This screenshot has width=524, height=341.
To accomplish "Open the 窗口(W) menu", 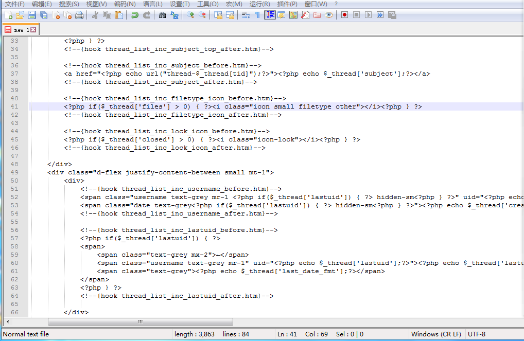I will [x=316, y=4].
